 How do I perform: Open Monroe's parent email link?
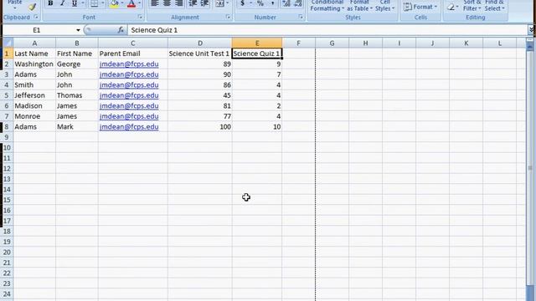pyautogui.click(x=129, y=116)
